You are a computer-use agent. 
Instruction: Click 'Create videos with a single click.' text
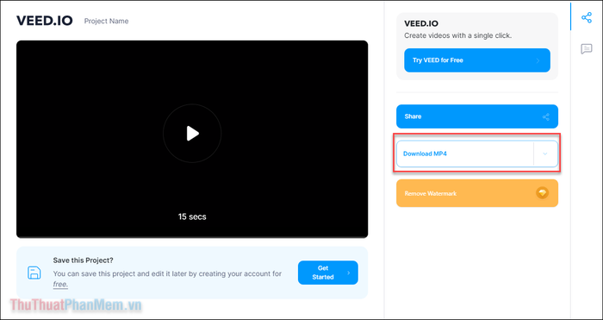(457, 35)
